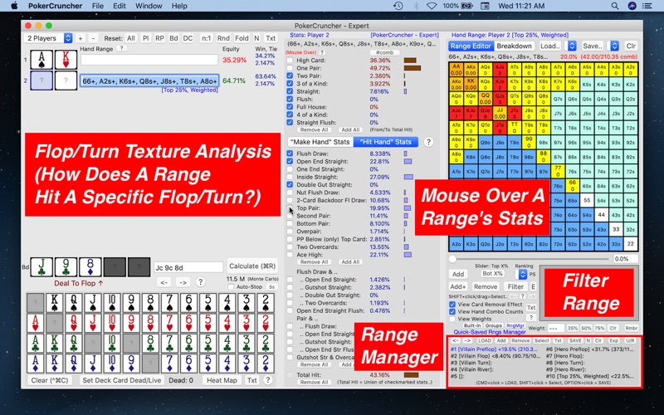Click the Jack of clubs board card

point(37,267)
